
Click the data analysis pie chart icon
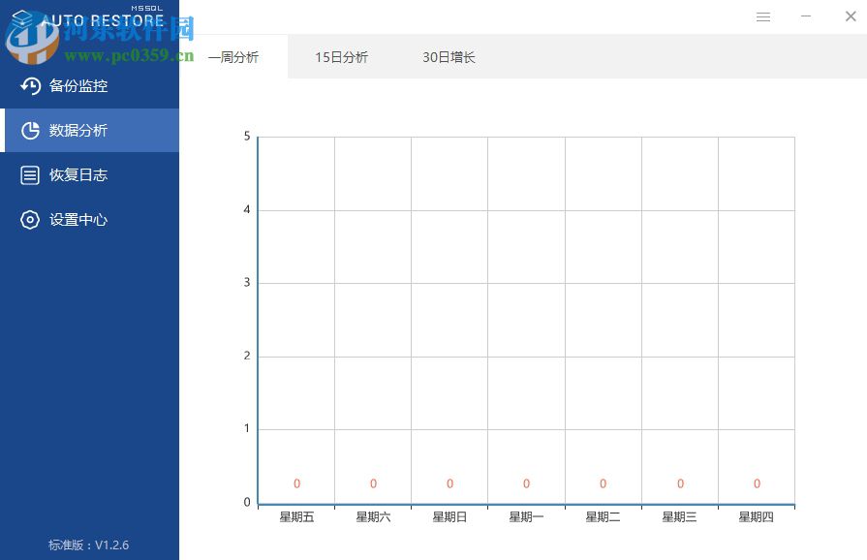[x=30, y=131]
